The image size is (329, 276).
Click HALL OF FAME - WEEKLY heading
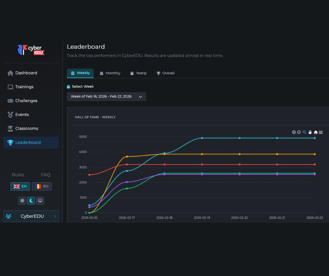(x=95, y=117)
